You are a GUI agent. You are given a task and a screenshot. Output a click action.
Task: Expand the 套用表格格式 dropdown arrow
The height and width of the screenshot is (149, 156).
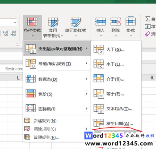pyautogui.click(x=62, y=36)
